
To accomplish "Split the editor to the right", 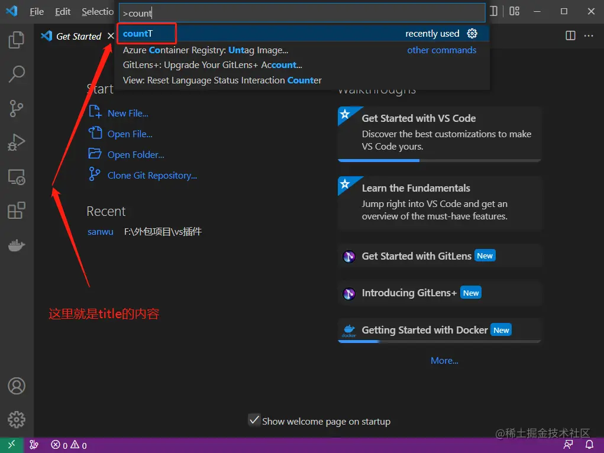I will point(570,35).
